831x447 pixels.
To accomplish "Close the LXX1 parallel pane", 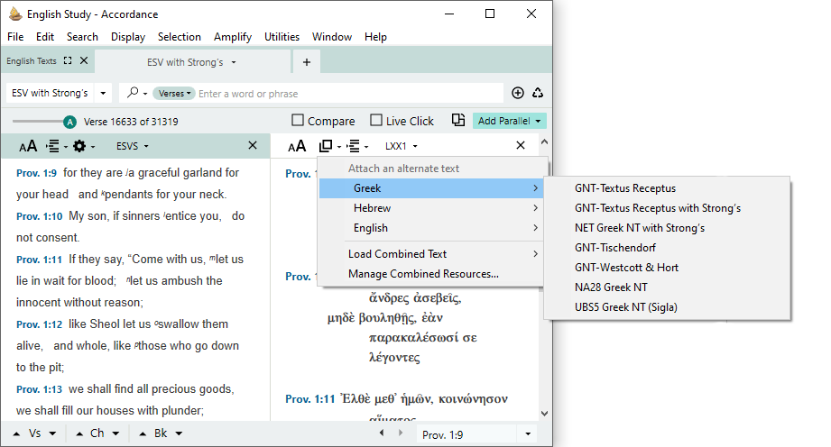I will pos(521,145).
